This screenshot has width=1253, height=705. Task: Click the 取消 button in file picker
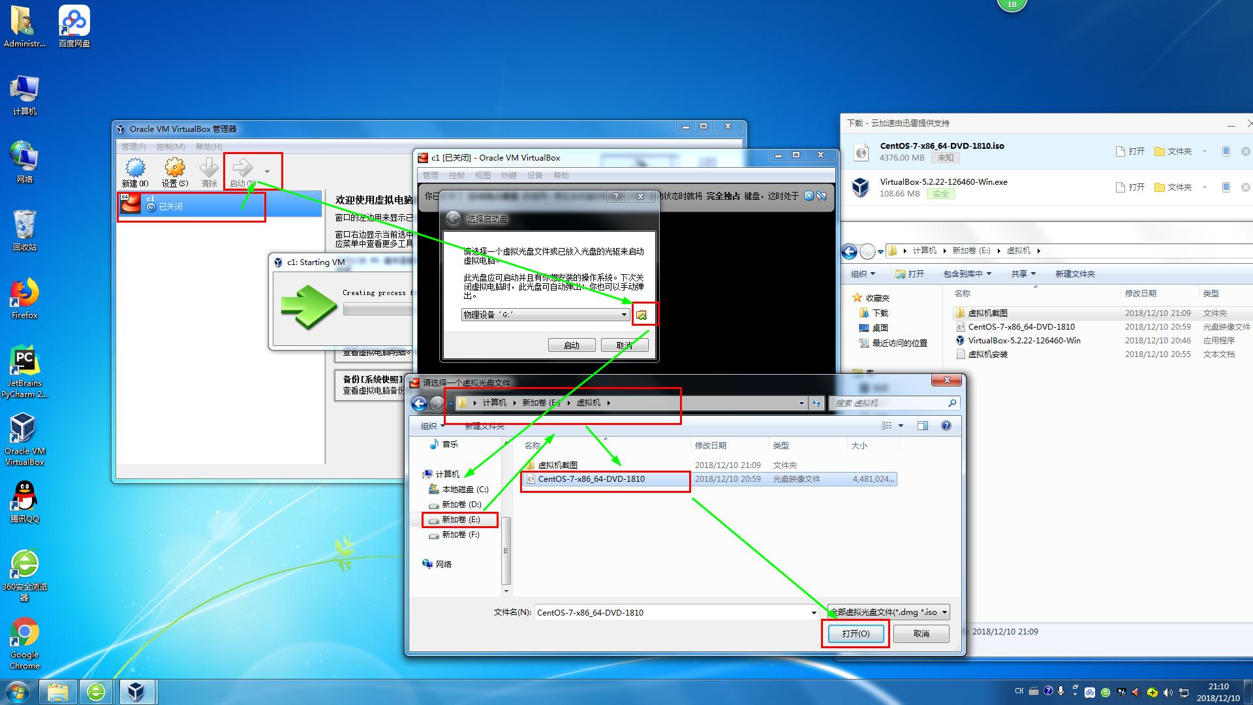921,634
